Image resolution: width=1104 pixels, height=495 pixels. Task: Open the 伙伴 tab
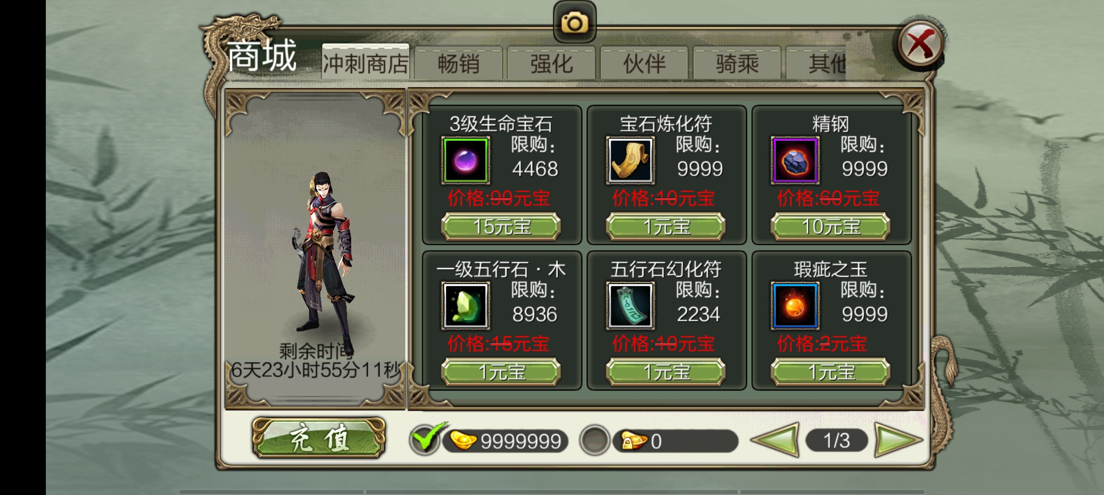(x=644, y=63)
